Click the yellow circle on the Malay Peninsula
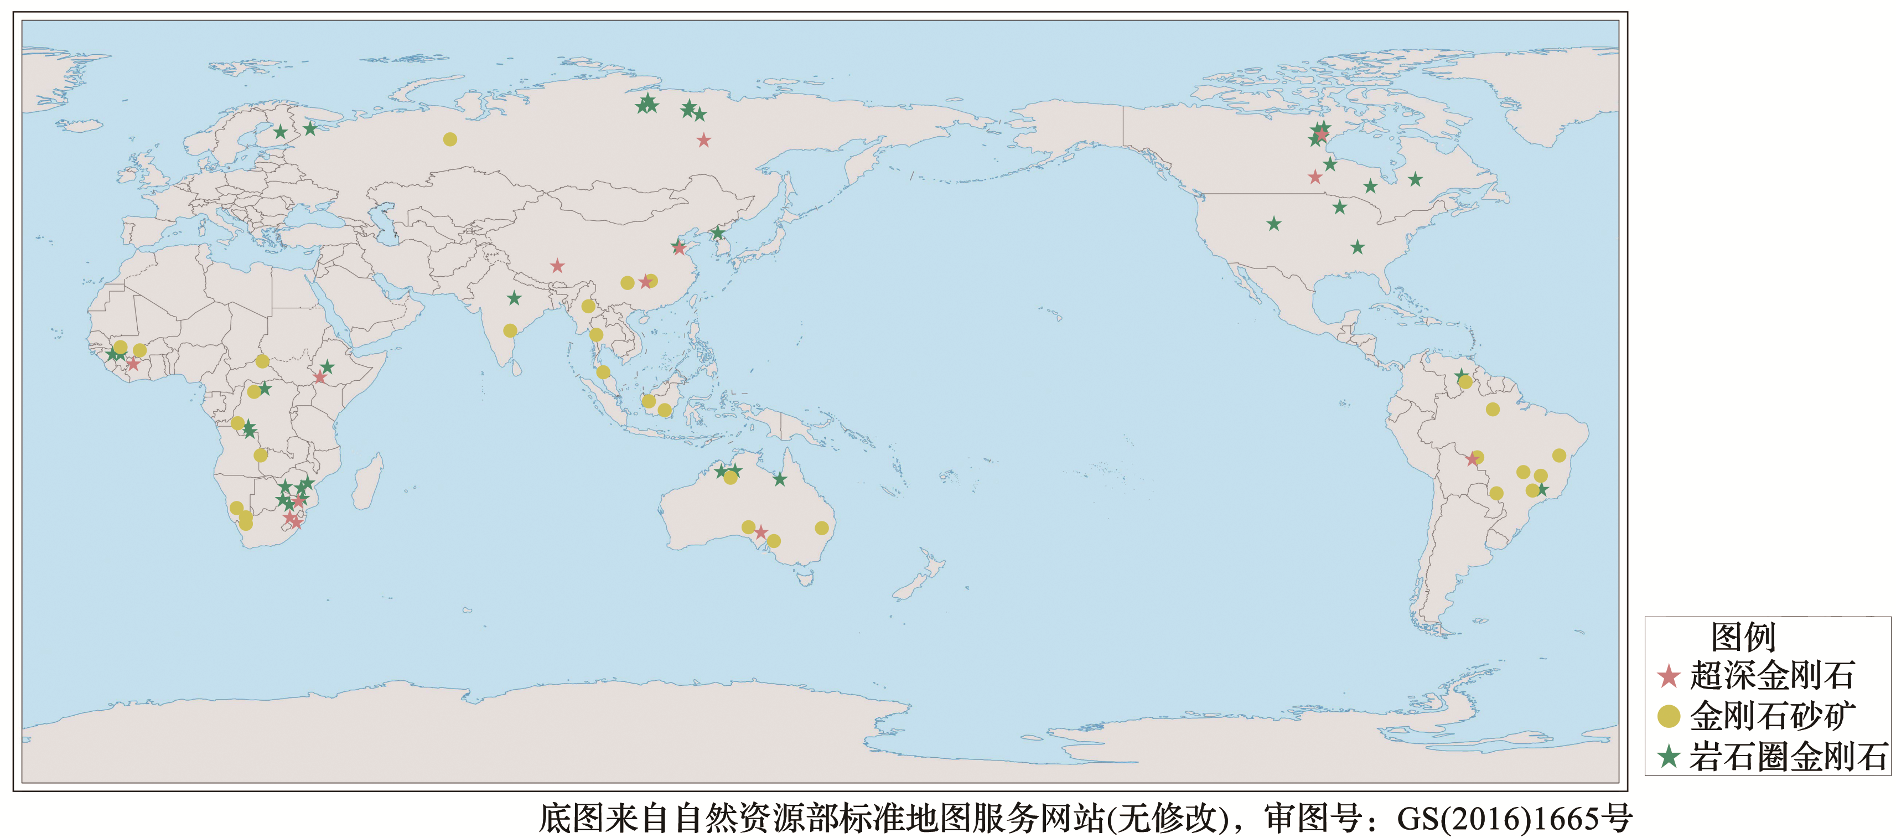Screen dimensions: 1896x838 pos(604,372)
